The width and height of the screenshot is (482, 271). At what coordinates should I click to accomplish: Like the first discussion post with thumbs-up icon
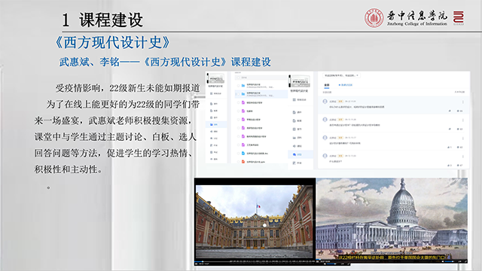pos(450,111)
